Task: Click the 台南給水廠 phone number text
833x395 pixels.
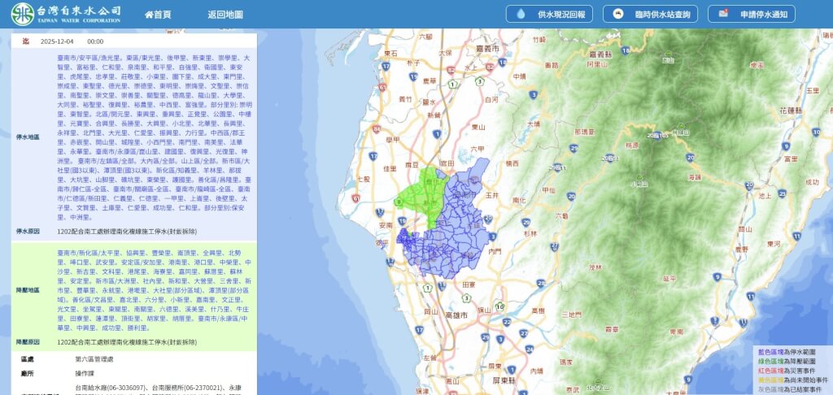Action: tap(111, 388)
